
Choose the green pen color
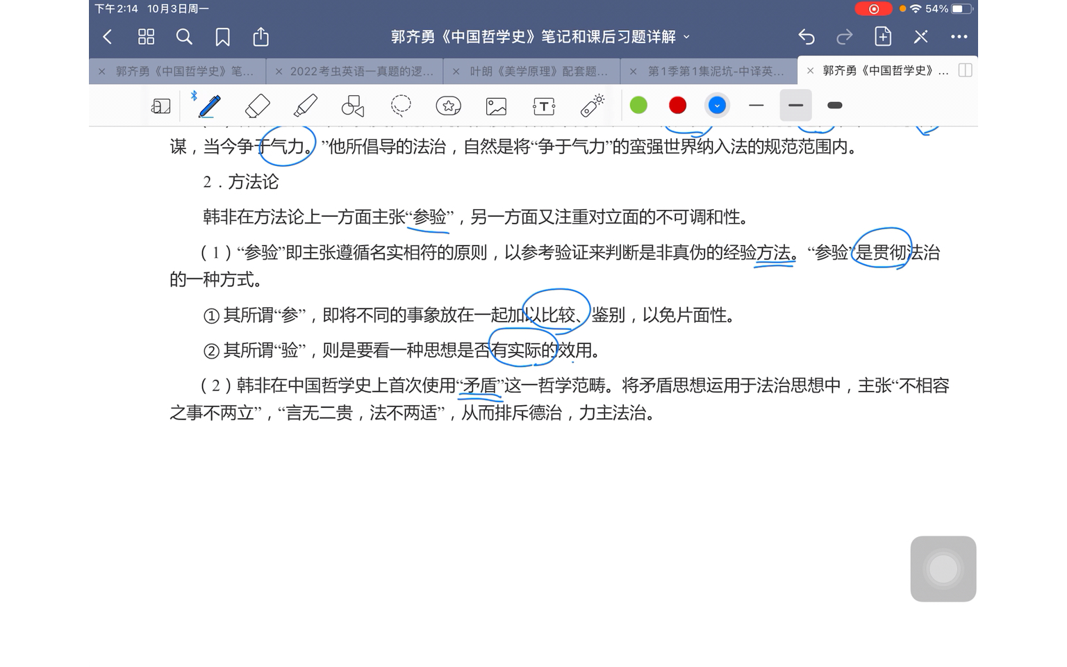click(638, 105)
